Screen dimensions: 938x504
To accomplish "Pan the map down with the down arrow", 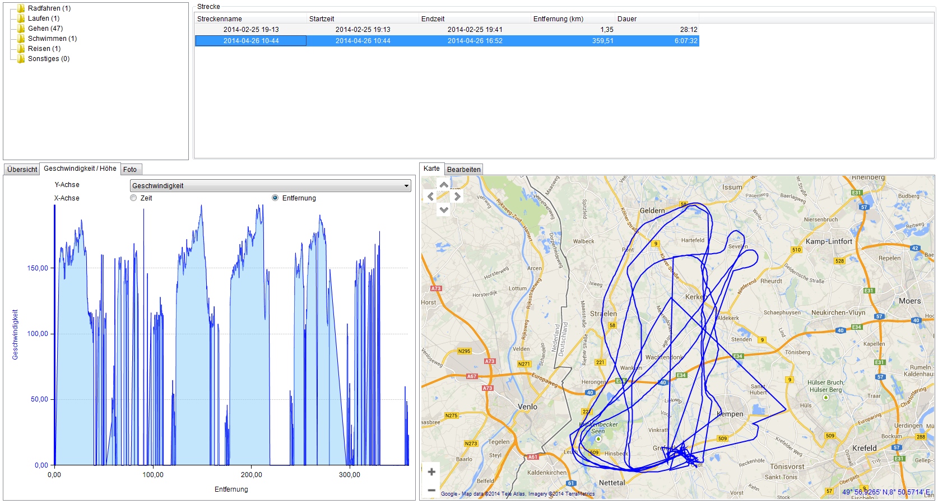I will 444,209.
